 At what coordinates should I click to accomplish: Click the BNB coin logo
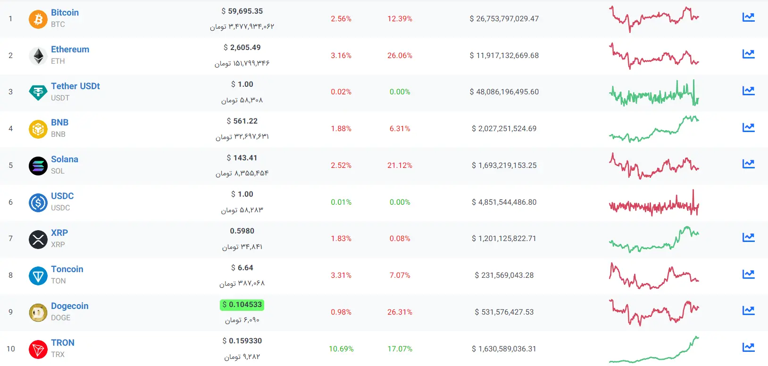pos(38,129)
